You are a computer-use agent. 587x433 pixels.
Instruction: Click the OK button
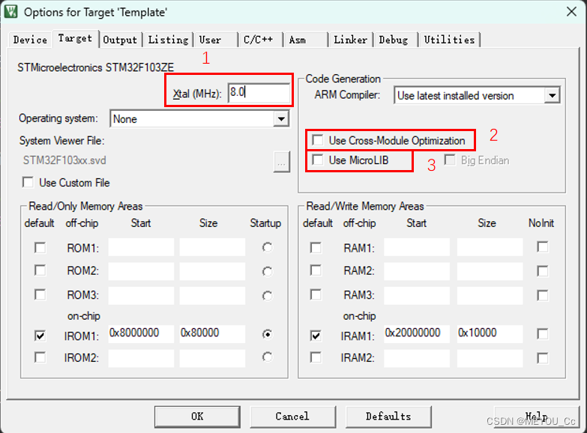197,417
